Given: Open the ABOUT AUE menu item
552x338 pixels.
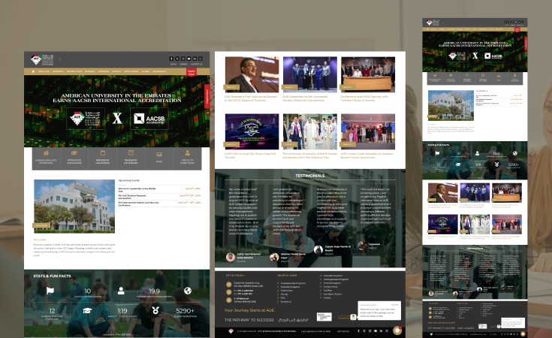Looking at the screenshot, I should pos(44,71).
